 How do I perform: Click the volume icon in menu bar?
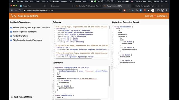(119, 1)
